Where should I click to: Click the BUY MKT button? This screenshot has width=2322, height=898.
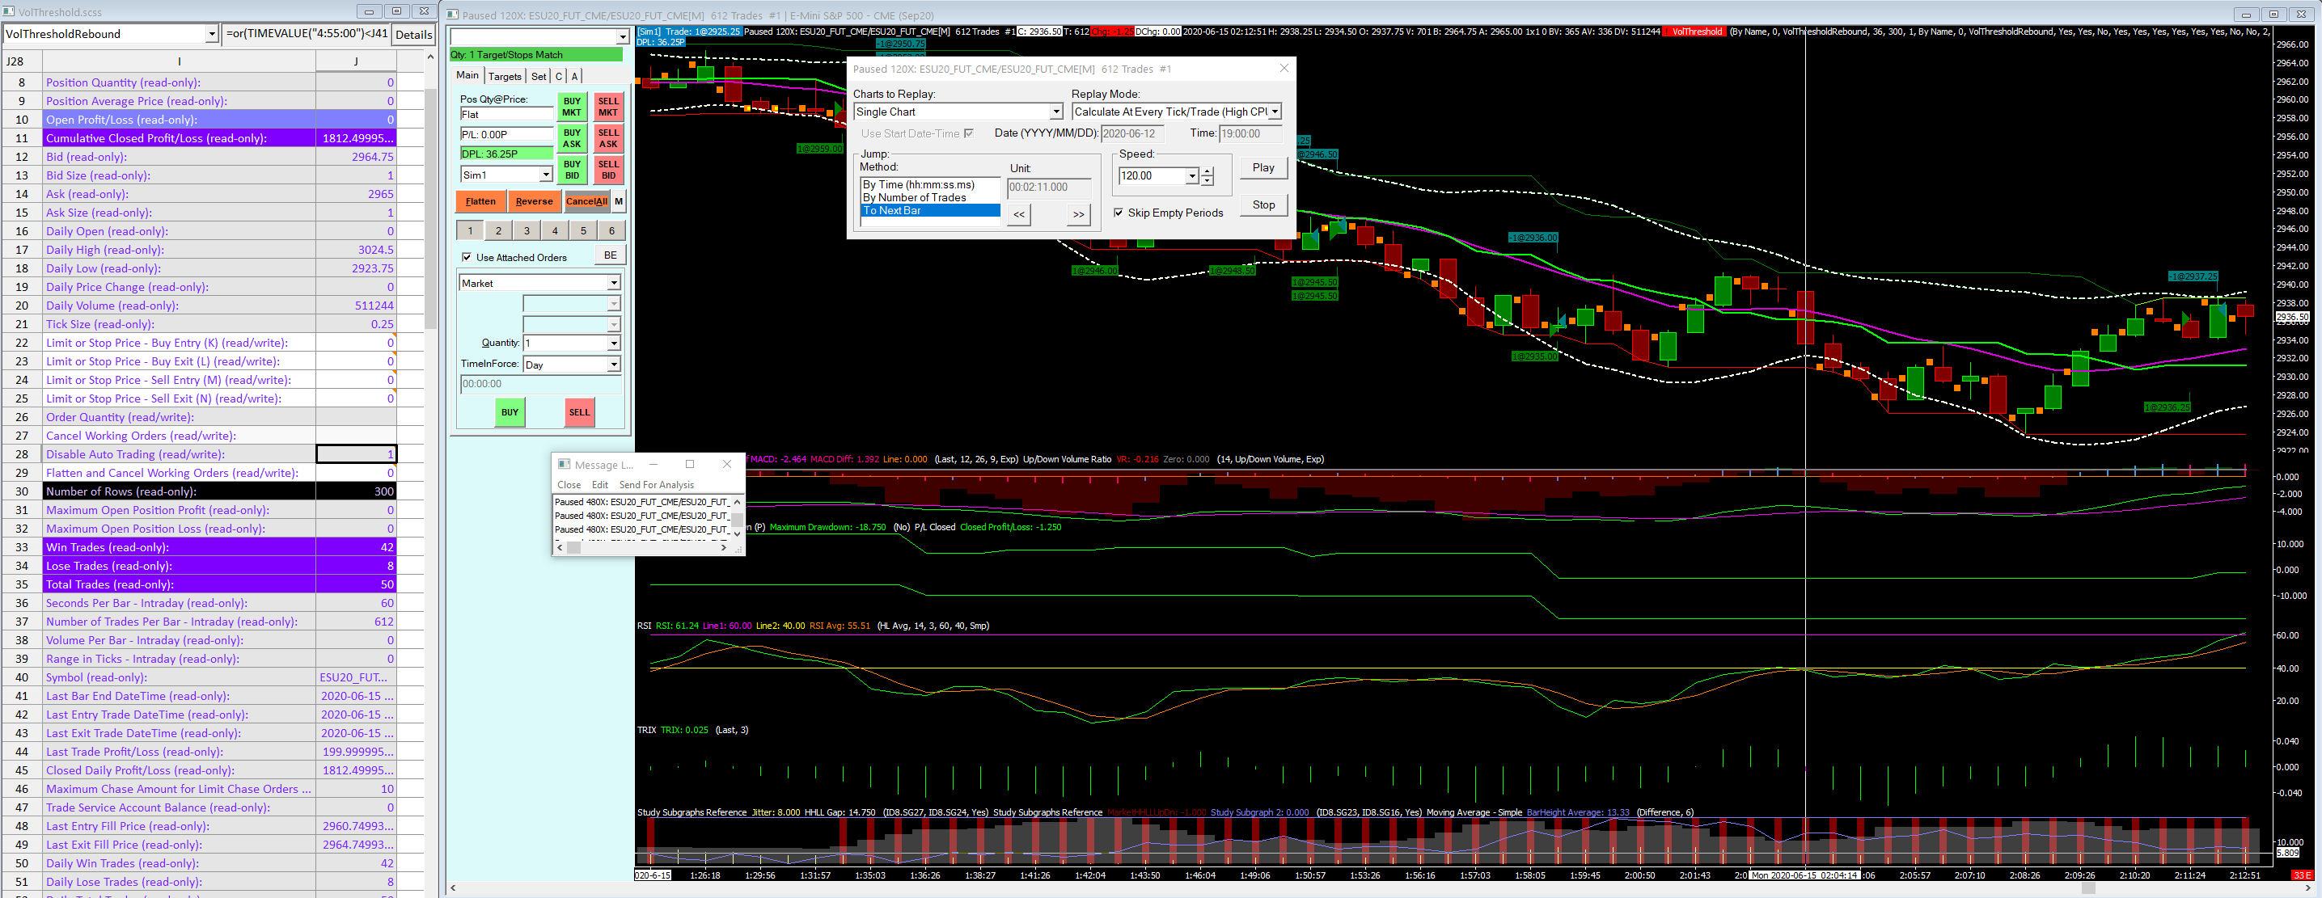(572, 108)
